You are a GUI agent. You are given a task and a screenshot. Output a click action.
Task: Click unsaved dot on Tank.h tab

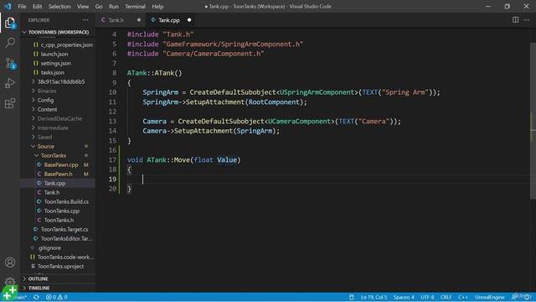point(139,20)
